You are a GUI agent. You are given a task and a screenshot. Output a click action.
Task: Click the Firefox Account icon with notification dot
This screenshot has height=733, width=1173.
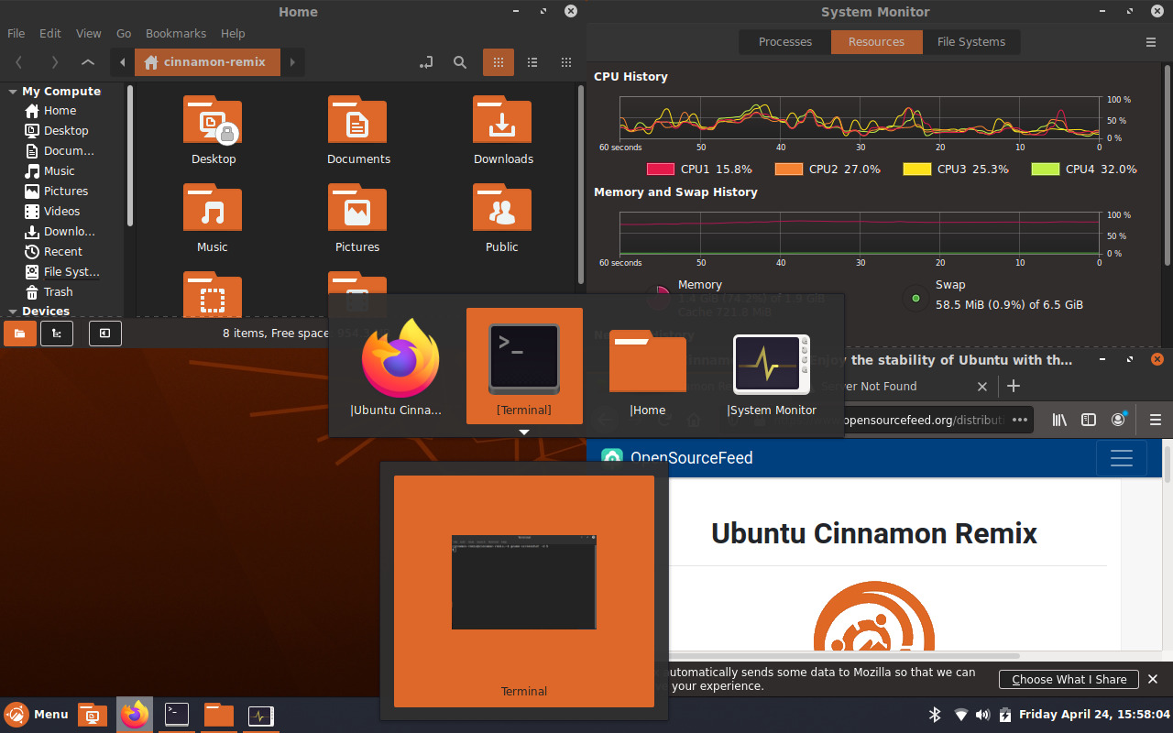[x=1118, y=420]
